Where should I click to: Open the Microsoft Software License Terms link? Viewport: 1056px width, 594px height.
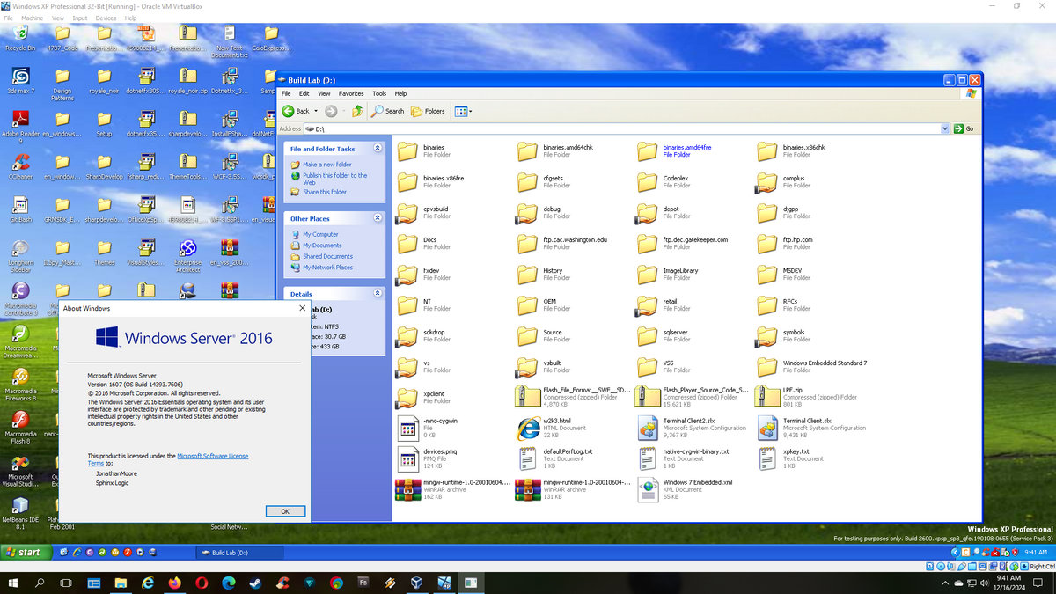212,456
